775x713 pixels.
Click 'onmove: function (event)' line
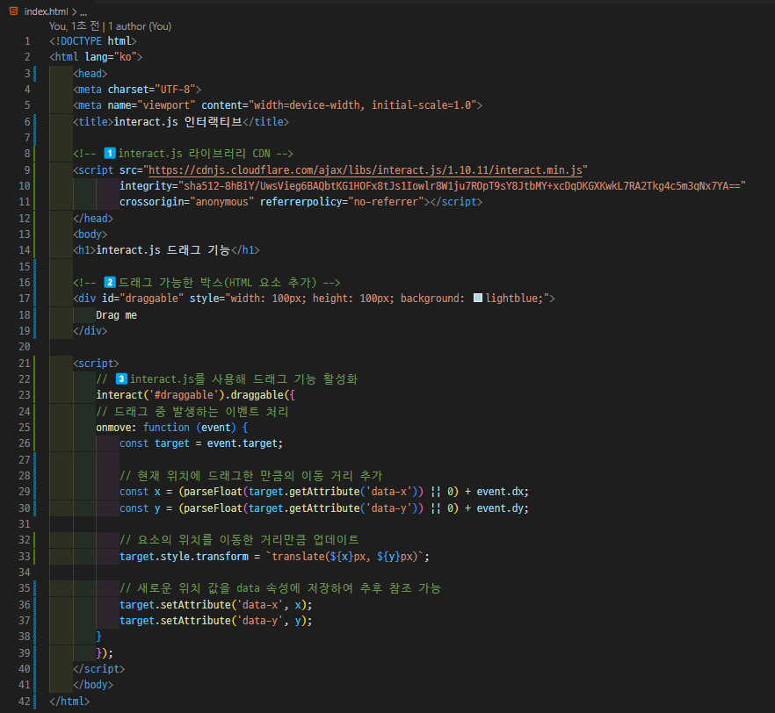click(172, 428)
